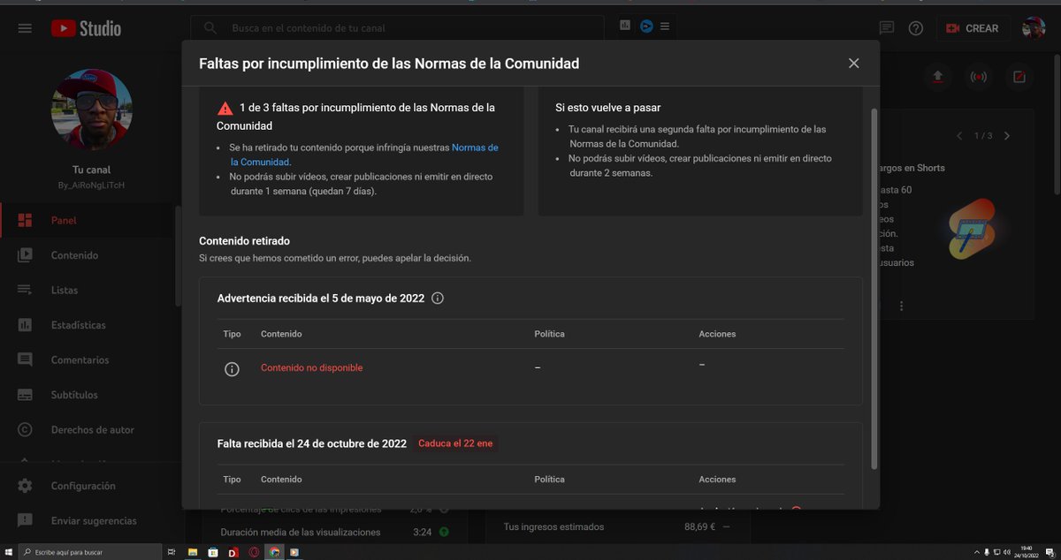
Task: Switch to Chrome on the taskbar
Action: [x=275, y=552]
